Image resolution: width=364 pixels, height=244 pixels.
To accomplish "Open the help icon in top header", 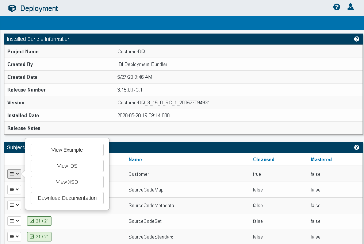I will point(337,7).
